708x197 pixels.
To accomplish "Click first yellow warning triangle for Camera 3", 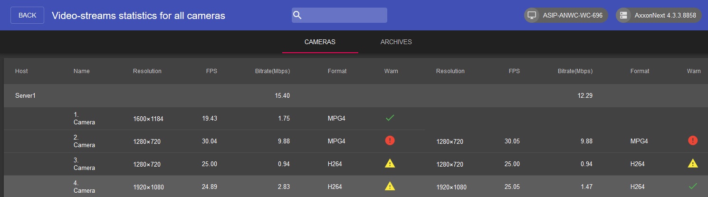I will pos(390,164).
